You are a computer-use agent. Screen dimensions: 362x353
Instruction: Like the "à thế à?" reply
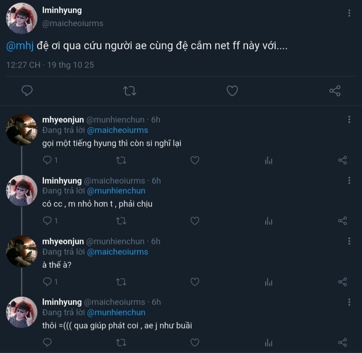tap(195, 282)
